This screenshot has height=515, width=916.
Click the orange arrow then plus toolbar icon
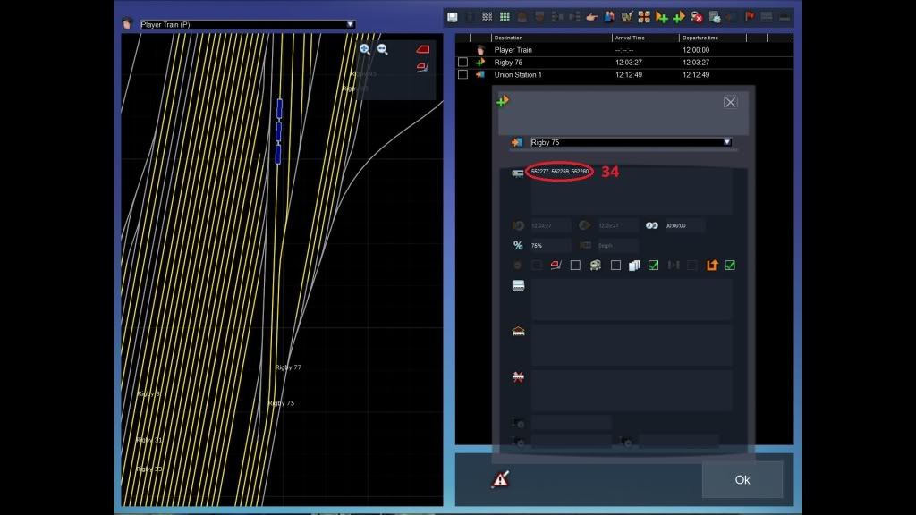click(x=661, y=17)
